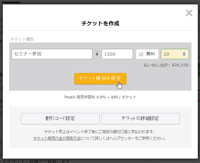The image size is (200, 163).
Task: Click the ¥ currency symbol
Action: (97, 54)
